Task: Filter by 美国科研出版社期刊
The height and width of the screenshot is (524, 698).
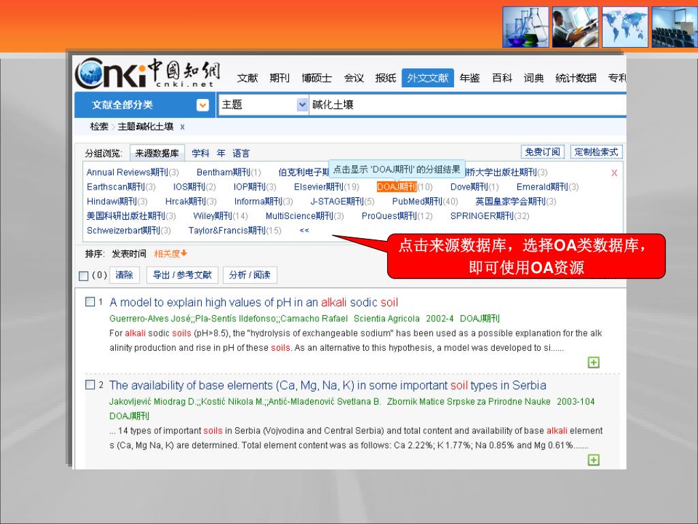Action: 126,216
